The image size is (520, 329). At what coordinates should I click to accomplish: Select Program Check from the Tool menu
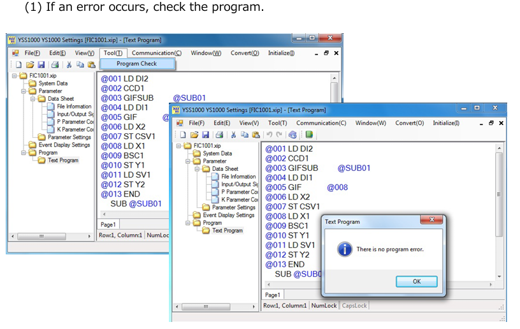[136, 64]
